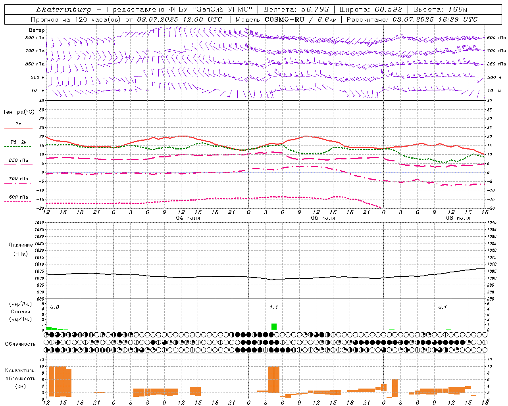Select the 'Высота: 166м' elevation text
The height and width of the screenshot is (406, 508).
[441, 10]
